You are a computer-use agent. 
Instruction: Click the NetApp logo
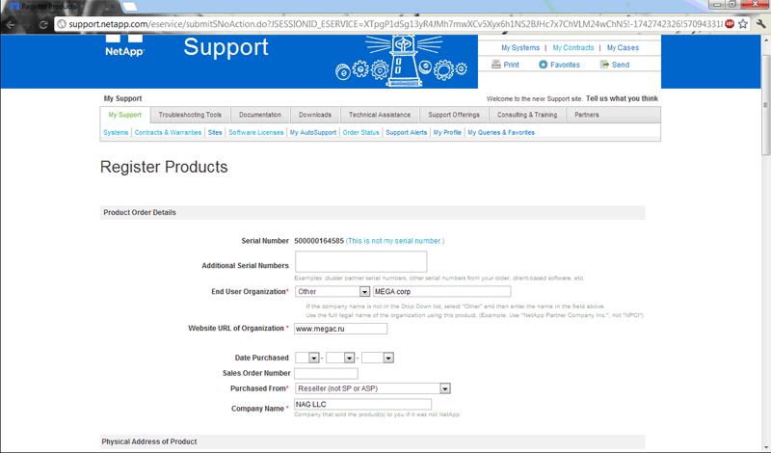click(124, 46)
